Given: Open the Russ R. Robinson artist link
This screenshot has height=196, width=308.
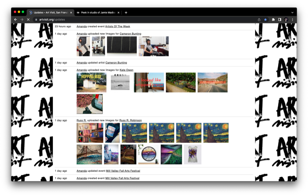Looking at the screenshot, I should point(130,120).
